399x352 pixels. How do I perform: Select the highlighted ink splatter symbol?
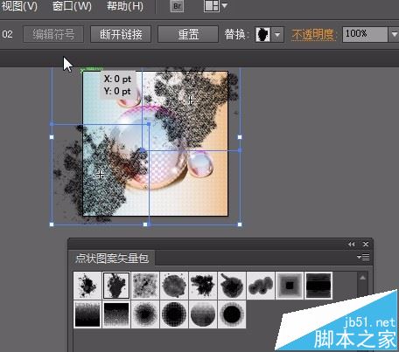tap(116, 286)
